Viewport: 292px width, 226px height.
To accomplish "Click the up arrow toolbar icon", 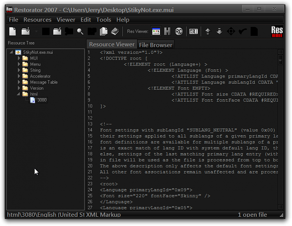I will 208,31.
